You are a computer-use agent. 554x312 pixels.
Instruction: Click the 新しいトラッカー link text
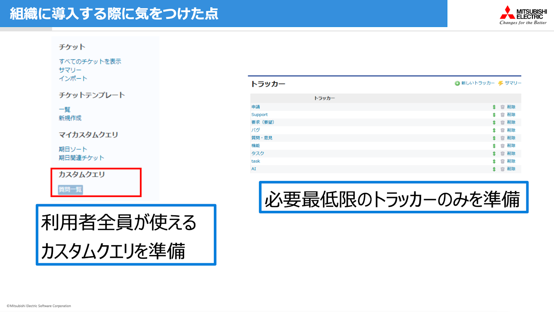point(478,83)
